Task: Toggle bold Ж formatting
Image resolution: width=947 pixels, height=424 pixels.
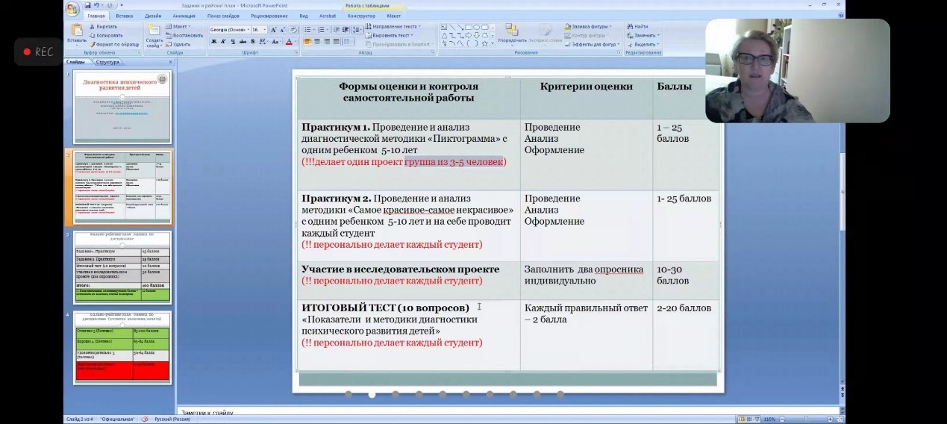Action: (214, 42)
